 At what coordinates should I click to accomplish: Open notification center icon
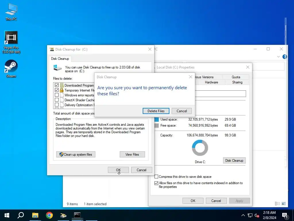[x=285, y=215]
